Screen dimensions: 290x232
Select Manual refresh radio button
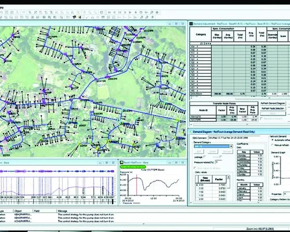coord(273,145)
